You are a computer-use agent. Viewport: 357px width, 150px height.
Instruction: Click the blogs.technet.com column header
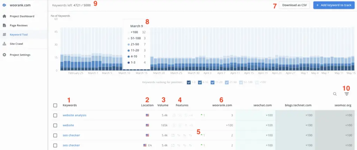tap(298, 105)
